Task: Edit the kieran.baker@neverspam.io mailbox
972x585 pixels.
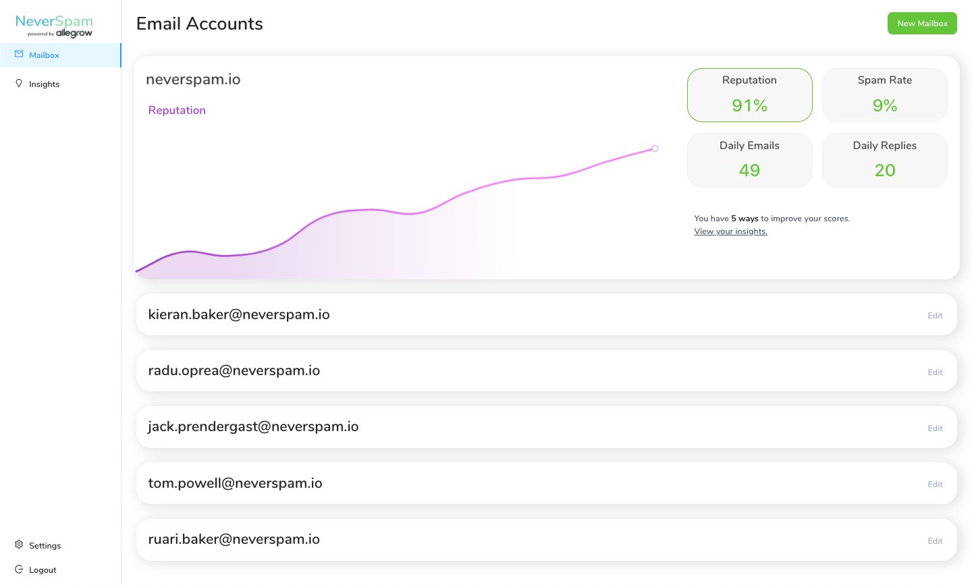Action: (935, 316)
